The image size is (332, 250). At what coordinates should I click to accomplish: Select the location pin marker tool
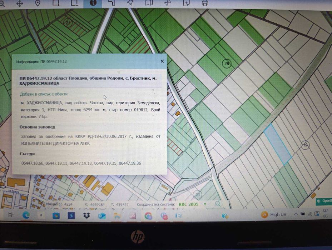(x=38, y=3)
